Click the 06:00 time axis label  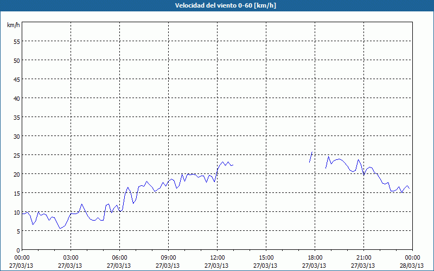119,258
